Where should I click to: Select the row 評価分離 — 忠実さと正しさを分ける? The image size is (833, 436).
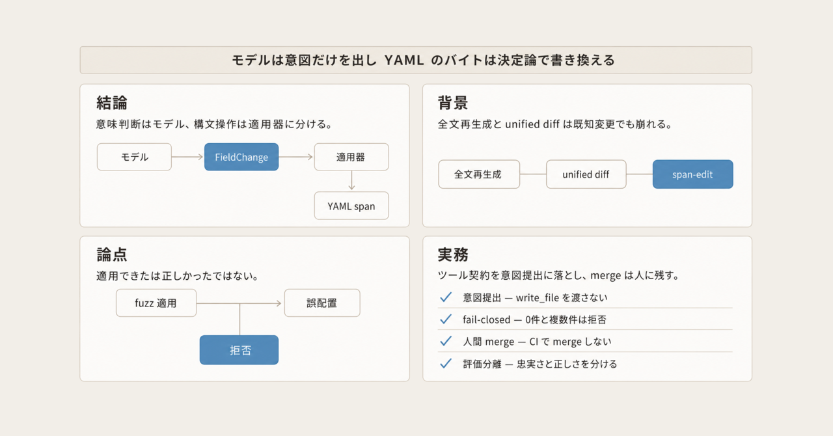586,364
